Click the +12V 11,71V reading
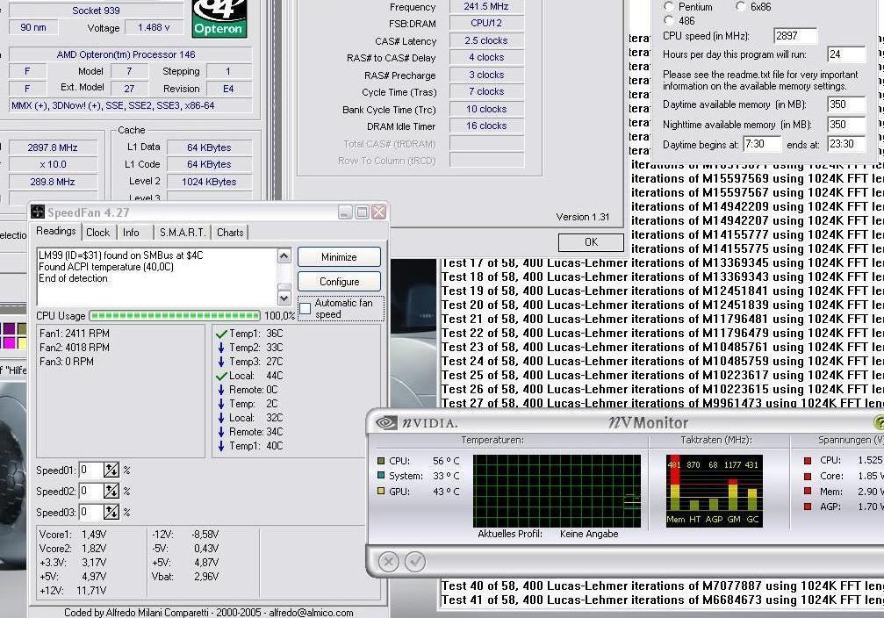This screenshot has height=618, width=884. (x=73, y=591)
